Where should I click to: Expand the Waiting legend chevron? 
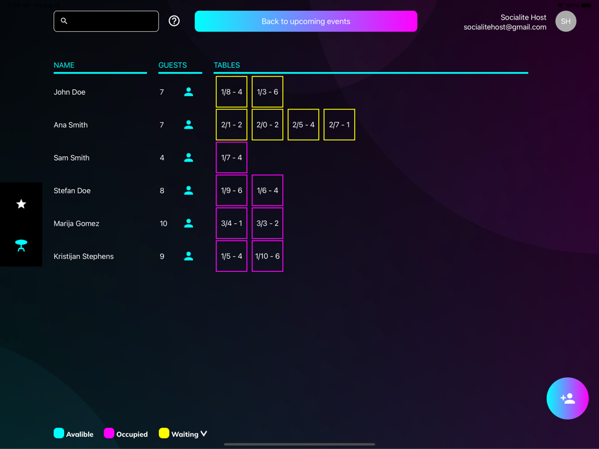204,433
